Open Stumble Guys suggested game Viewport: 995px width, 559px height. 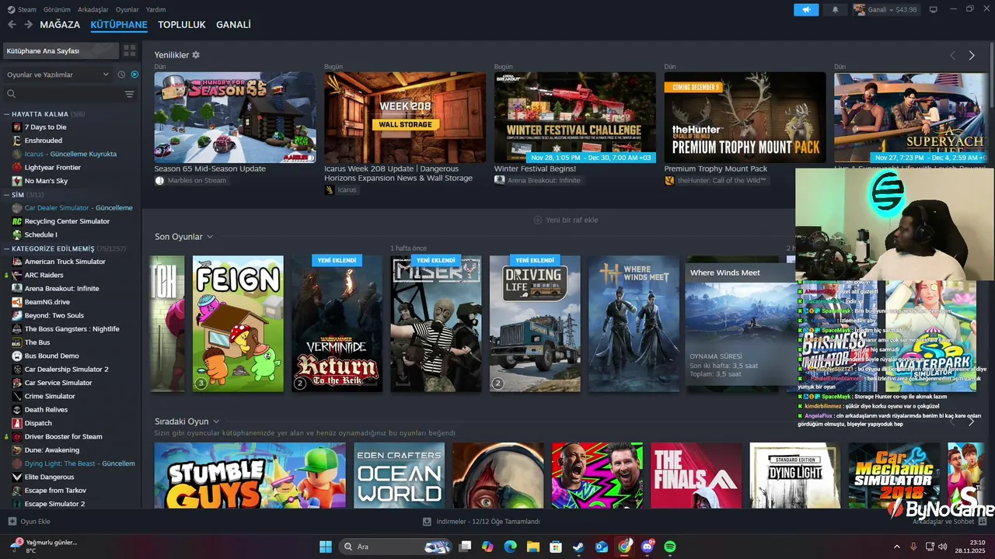tap(250, 475)
